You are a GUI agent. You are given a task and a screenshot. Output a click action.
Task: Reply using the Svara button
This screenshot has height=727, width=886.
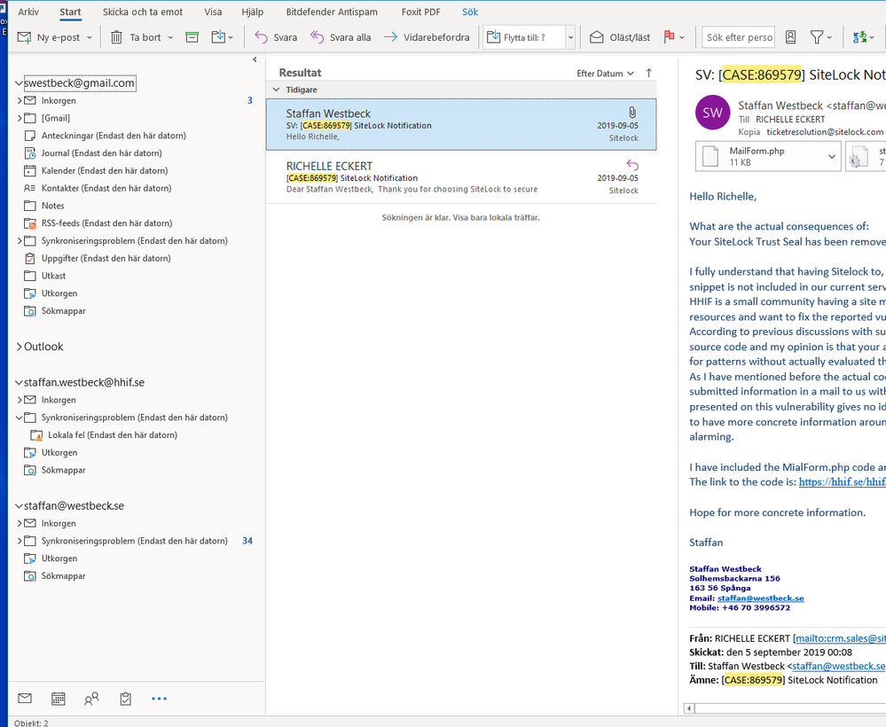coord(276,37)
